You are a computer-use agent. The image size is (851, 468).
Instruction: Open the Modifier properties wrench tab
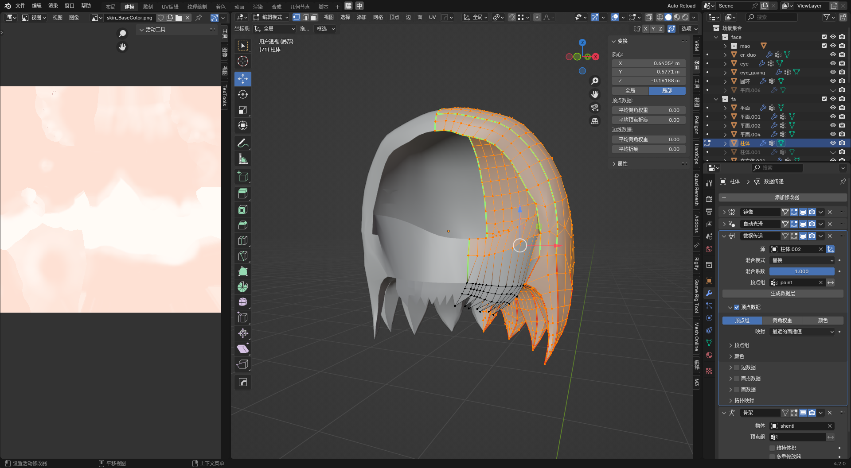pyautogui.click(x=709, y=293)
